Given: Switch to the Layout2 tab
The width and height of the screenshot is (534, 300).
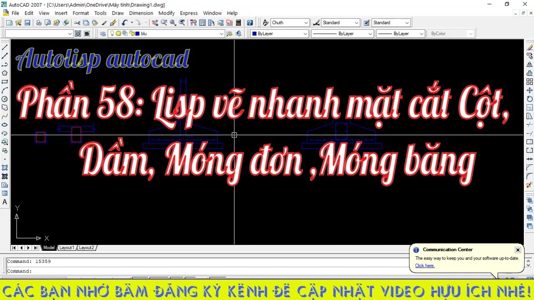Looking at the screenshot, I should pos(86,247).
